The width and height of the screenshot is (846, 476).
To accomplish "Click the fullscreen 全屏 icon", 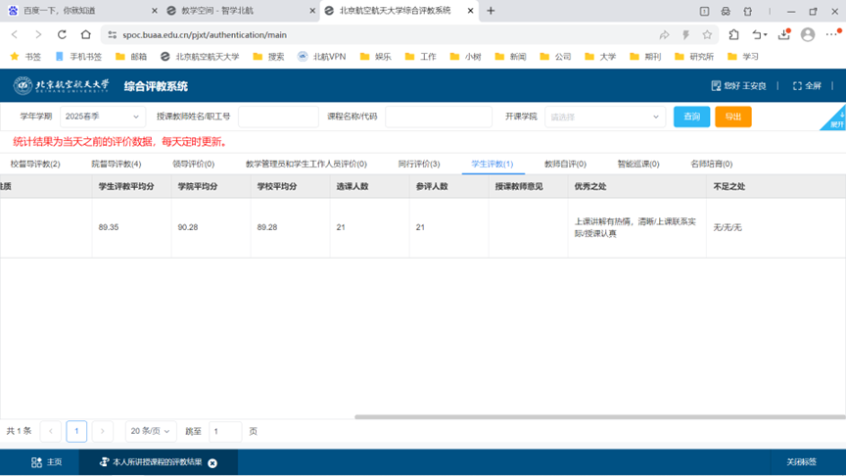I will click(797, 86).
